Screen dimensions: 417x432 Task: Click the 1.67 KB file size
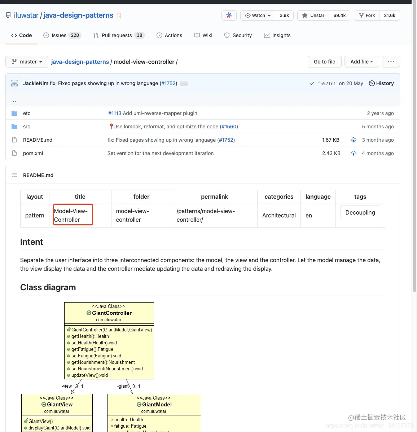330,140
